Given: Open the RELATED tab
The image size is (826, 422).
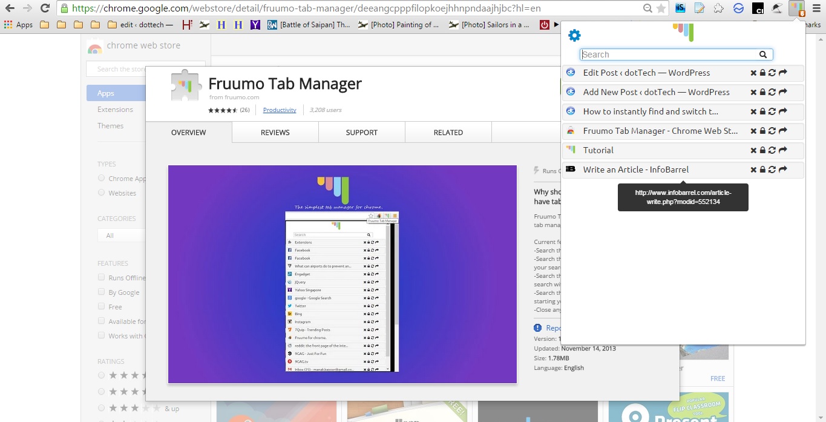Looking at the screenshot, I should click(448, 132).
